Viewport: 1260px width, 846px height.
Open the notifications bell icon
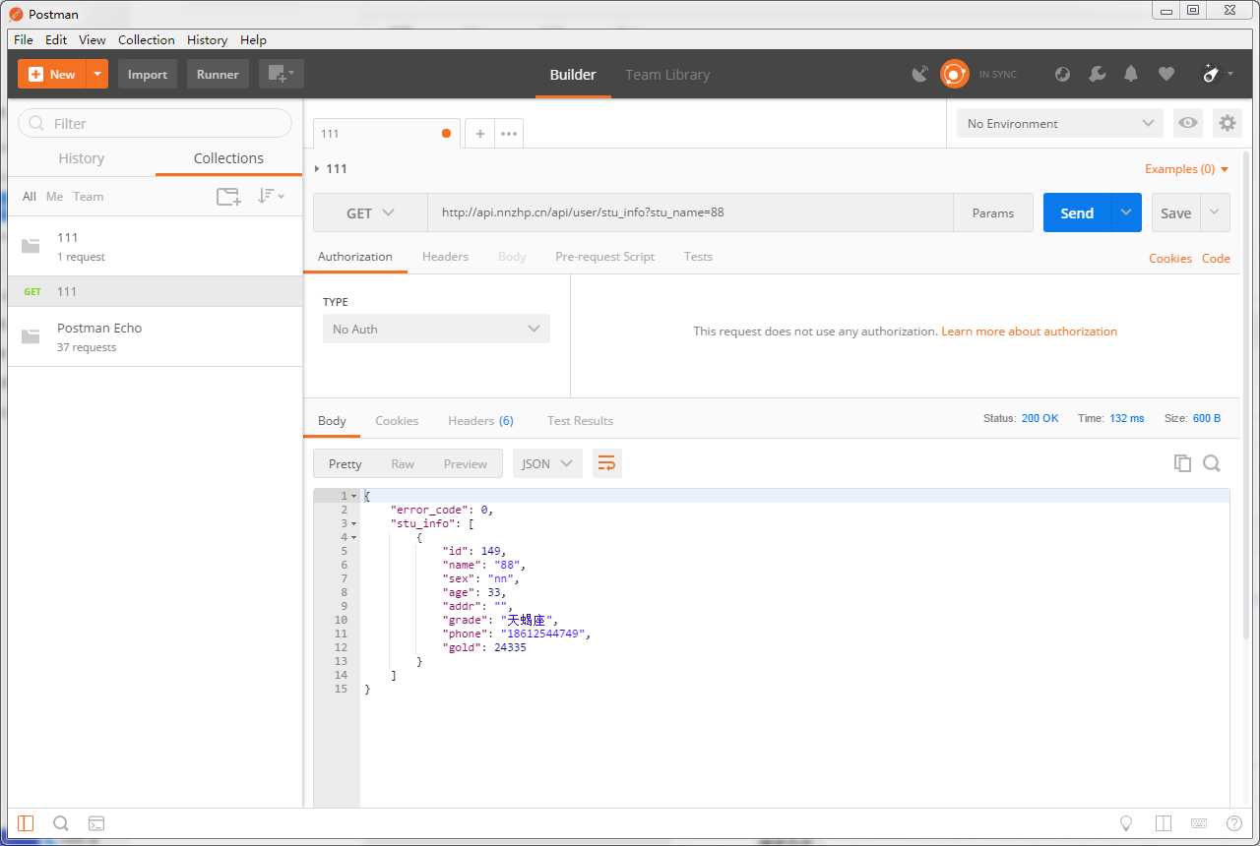coord(1131,74)
